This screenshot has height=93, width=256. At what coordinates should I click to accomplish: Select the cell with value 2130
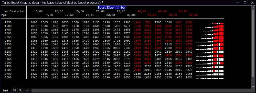click(127, 48)
